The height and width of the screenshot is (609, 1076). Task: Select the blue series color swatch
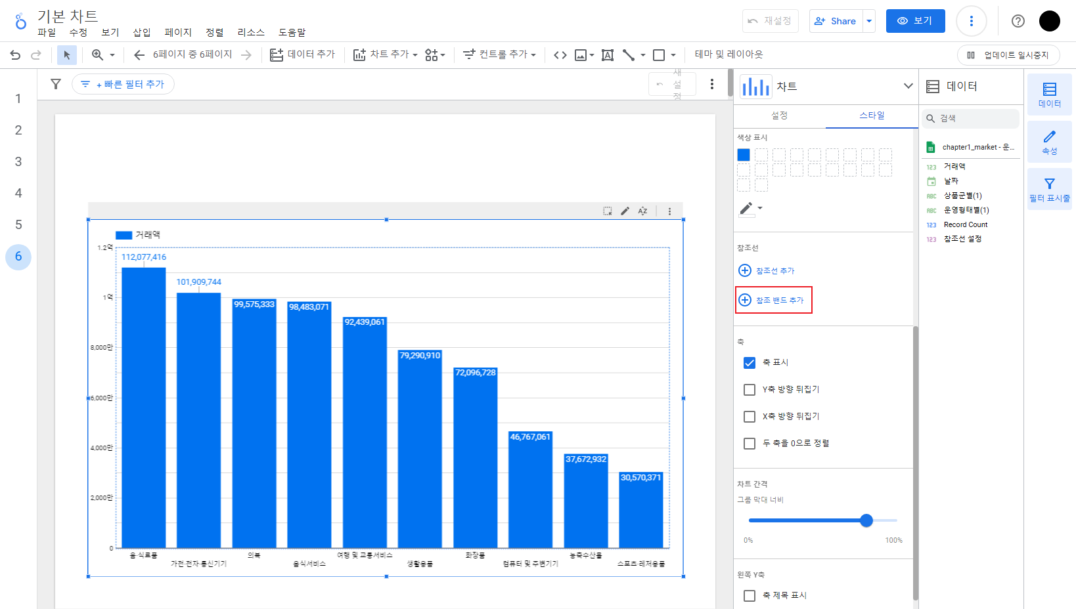[744, 155]
